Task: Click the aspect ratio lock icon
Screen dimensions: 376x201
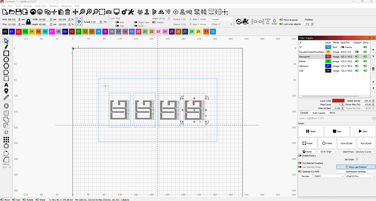Action: pyautogui.click(x=28, y=22)
